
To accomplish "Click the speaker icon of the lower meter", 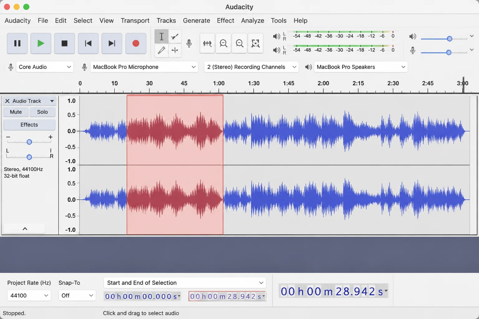I will [x=276, y=50].
